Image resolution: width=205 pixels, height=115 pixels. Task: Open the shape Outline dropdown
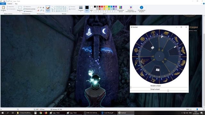[x=72, y=6]
